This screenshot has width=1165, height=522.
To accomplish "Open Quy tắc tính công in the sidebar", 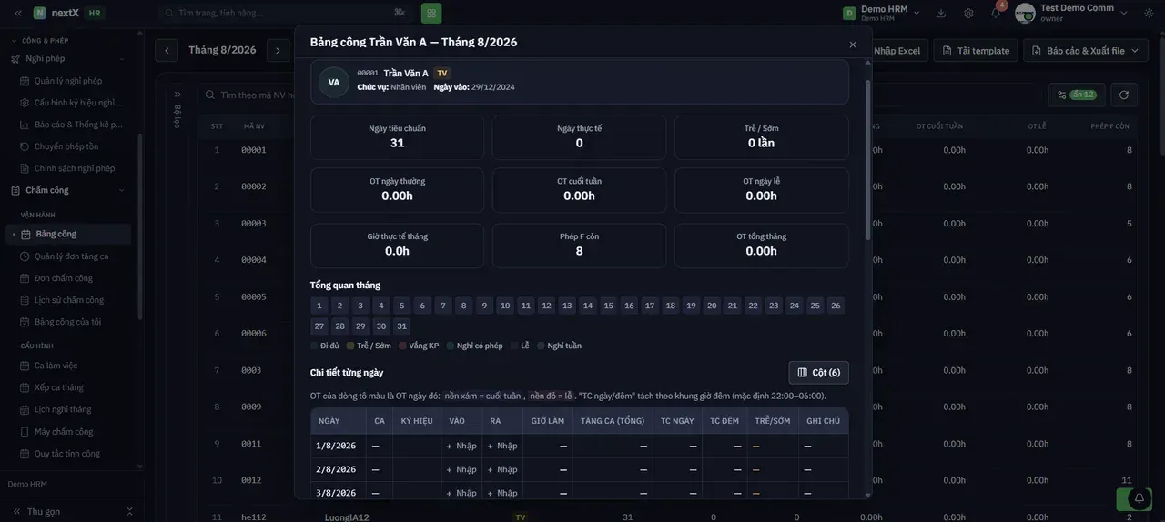I will coord(67,454).
